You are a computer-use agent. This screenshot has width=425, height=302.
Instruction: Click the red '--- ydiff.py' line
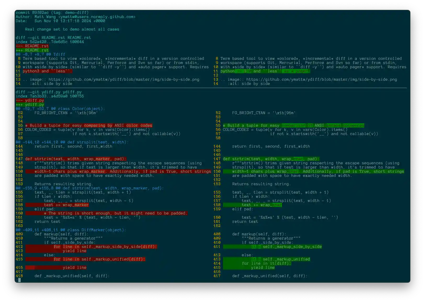coord(30,100)
